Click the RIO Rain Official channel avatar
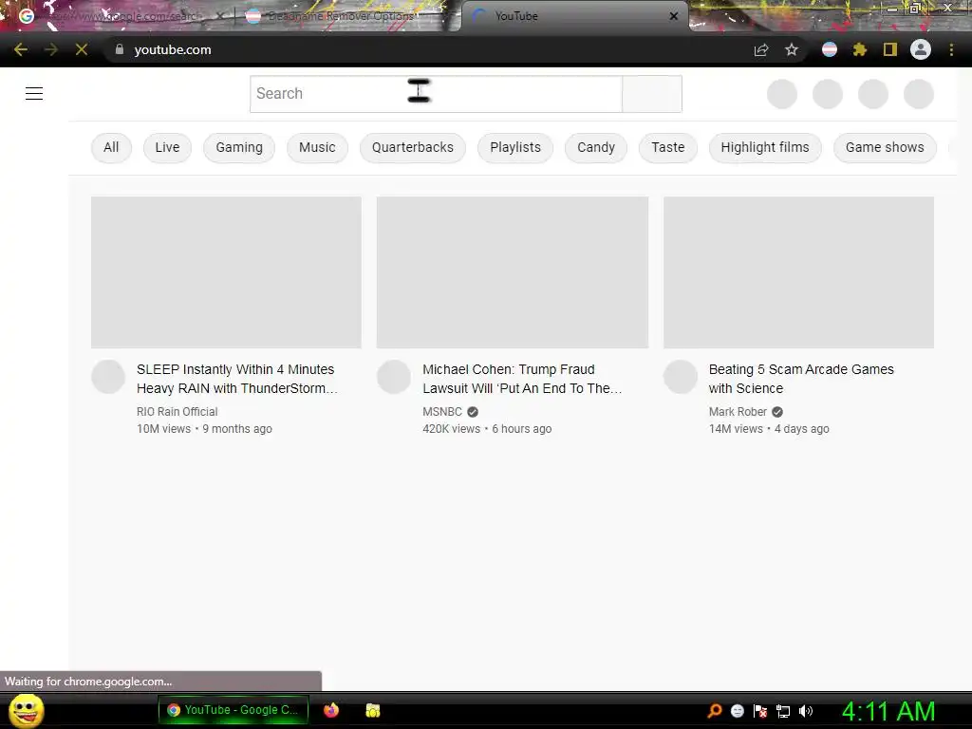The image size is (972, 729). coord(108,377)
